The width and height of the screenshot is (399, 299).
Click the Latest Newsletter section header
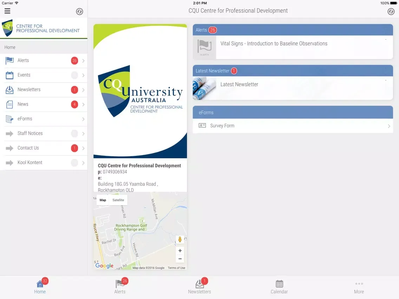[x=293, y=71]
